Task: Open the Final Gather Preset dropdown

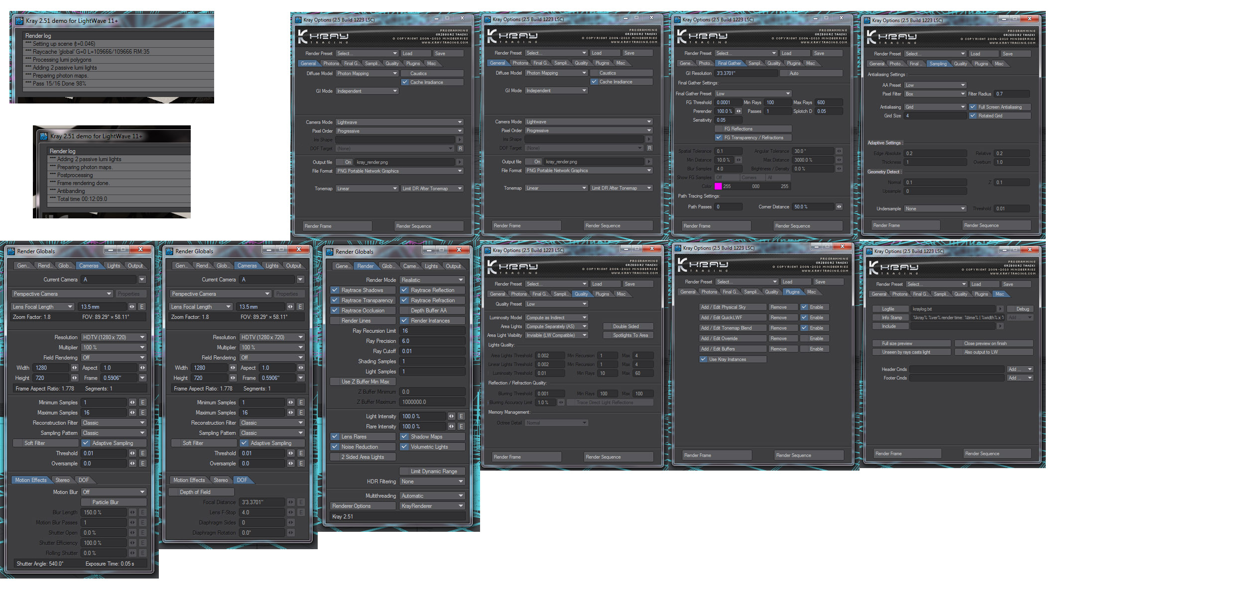Action: [x=752, y=94]
